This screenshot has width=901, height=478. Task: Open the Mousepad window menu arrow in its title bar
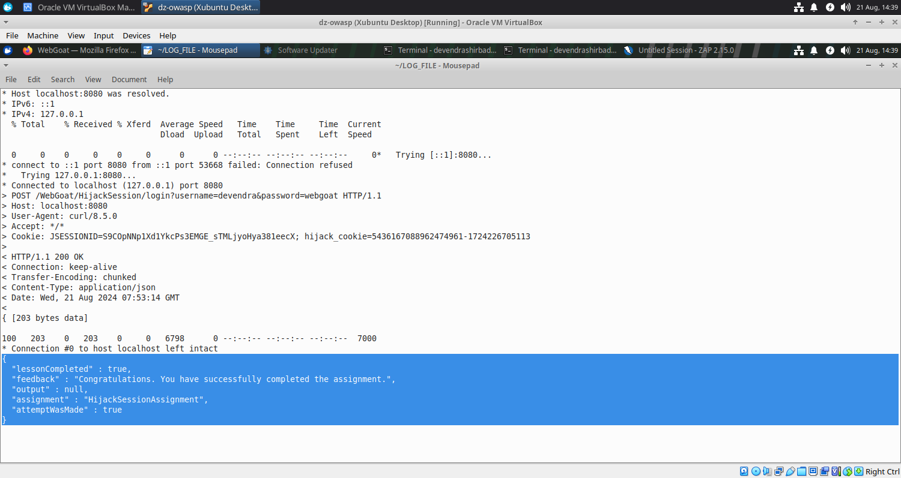tap(7, 65)
